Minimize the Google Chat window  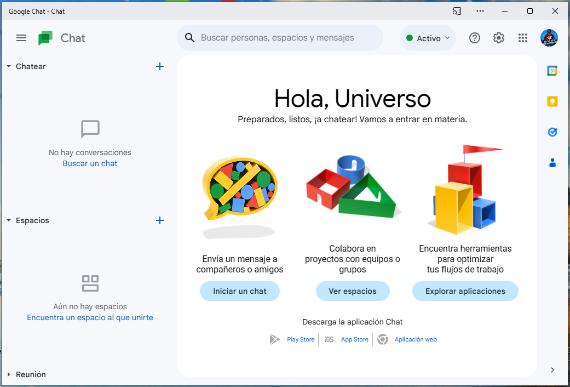coord(504,12)
